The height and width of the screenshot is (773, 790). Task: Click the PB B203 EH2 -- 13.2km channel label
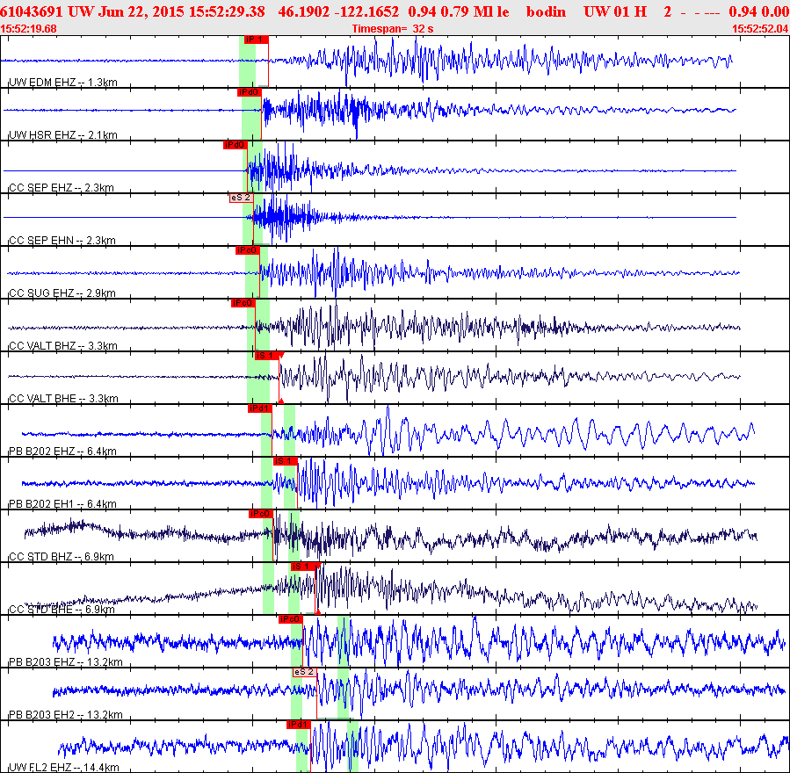66,715
